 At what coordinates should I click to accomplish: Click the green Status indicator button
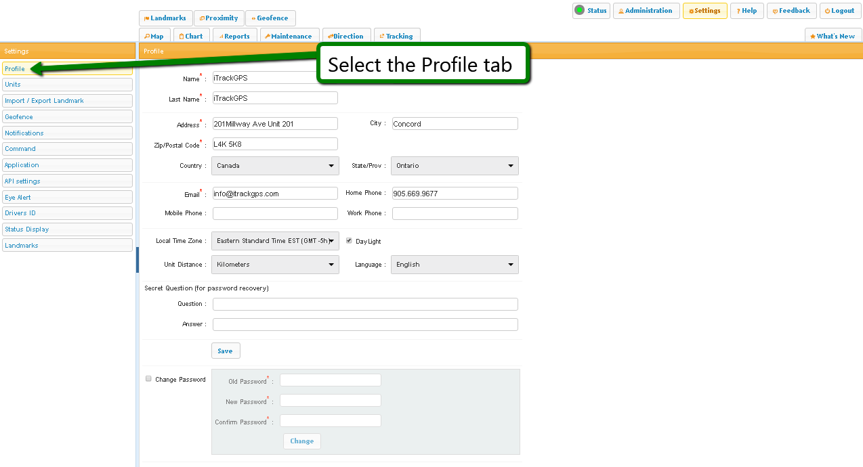click(x=591, y=11)
